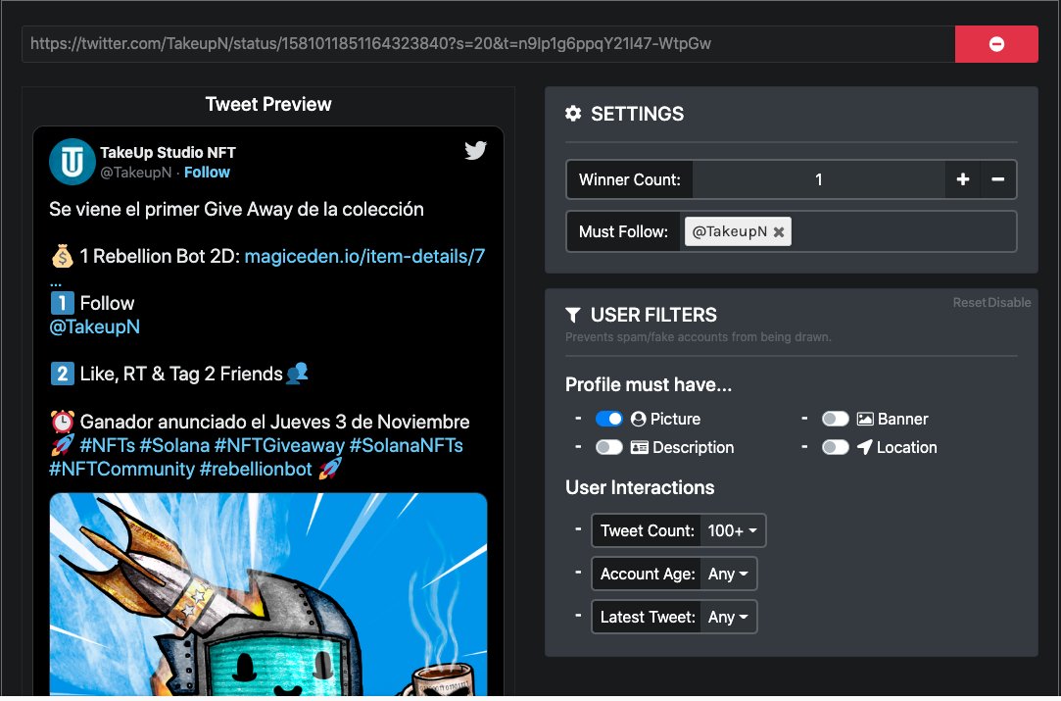1061x701 pixels.
Task: Click the 'Winner Count:' label
Action: coord(629,179)
